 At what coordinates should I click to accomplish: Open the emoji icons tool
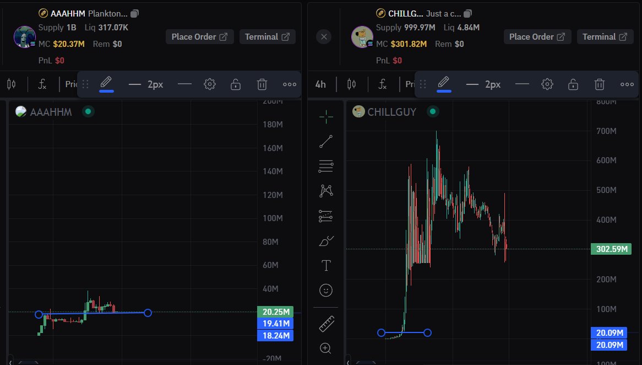click(x=326, y=291)
